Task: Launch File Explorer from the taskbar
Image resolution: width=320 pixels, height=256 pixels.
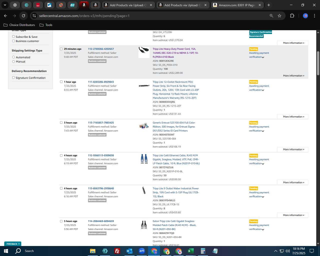Action: (x=93, y=251)
